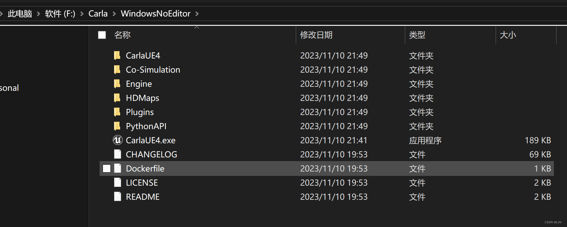Screen dimensions: 567x227
Task: Expand chevron after Carla breadcrumb
Action: point(114,14)
